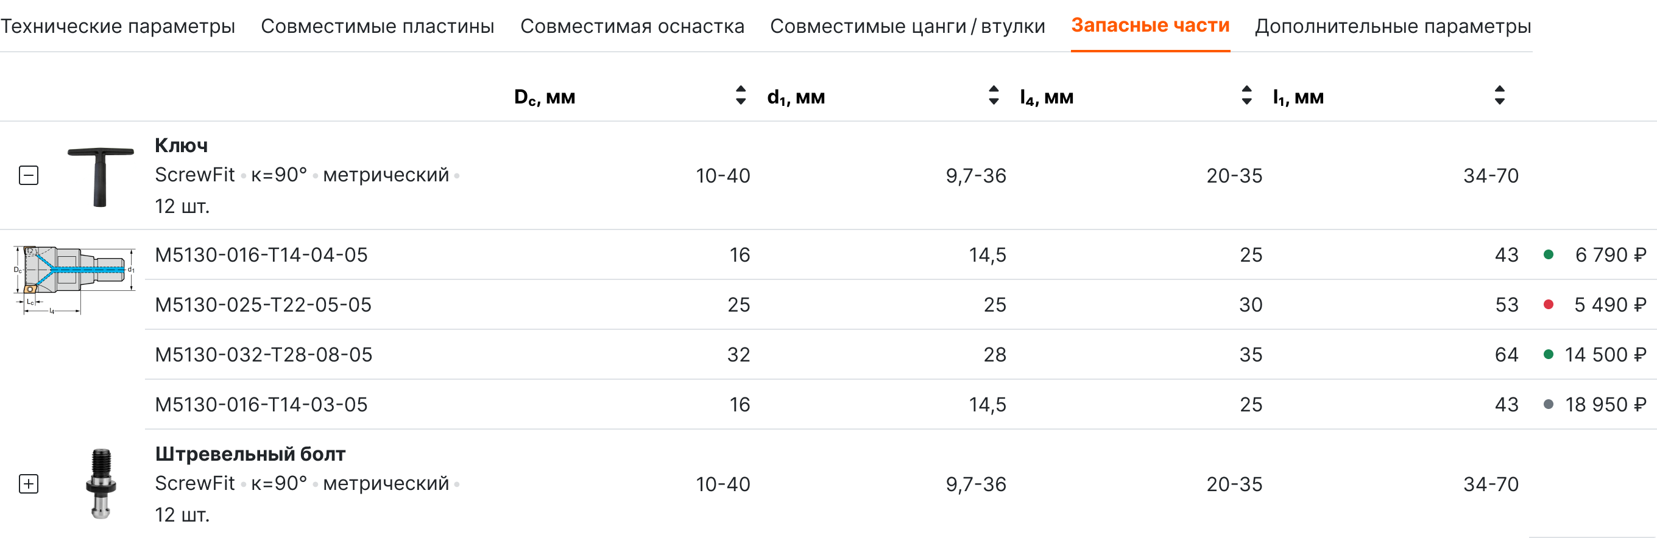Open the Дополнительные параметры tab
The height and width of the screenshot is (538, 1657).
1393,26
